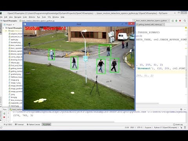Click the Debug bug icon in toolbar
The height and width of the screenshot is (141, 188).
pyautogui.click(x=176, y=21)
